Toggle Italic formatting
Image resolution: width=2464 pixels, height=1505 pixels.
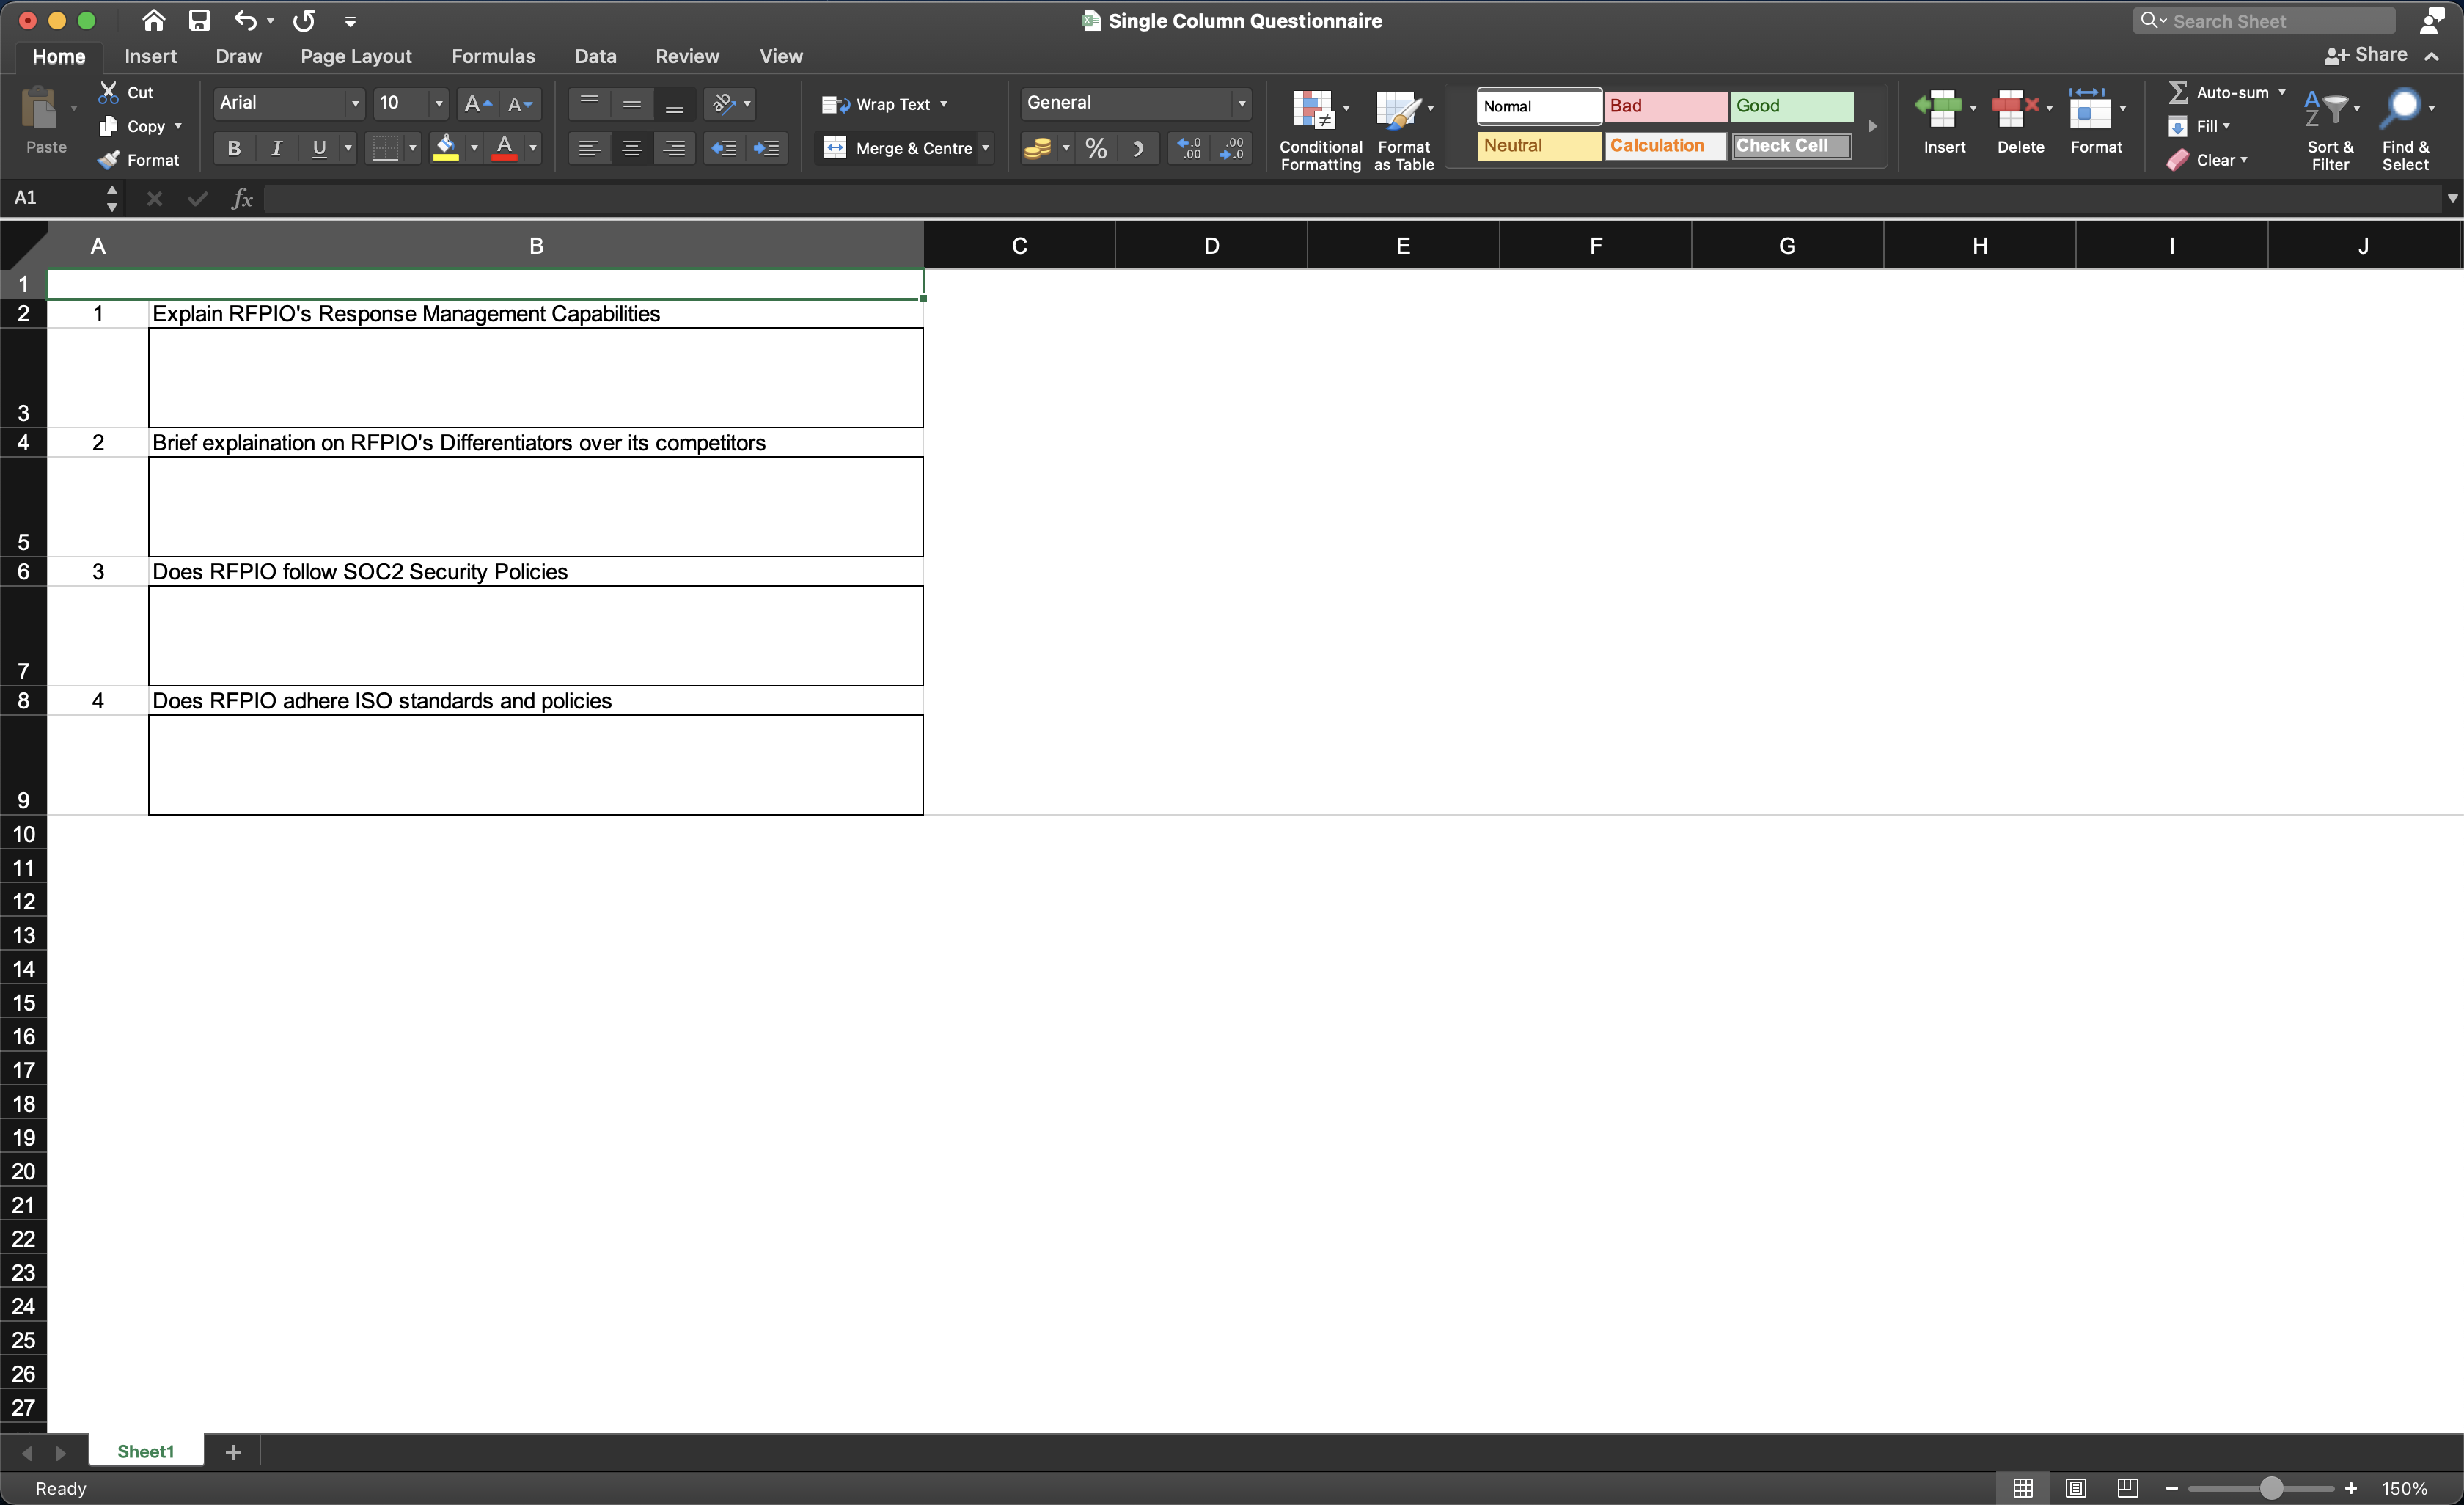click(x=276, y=148)
